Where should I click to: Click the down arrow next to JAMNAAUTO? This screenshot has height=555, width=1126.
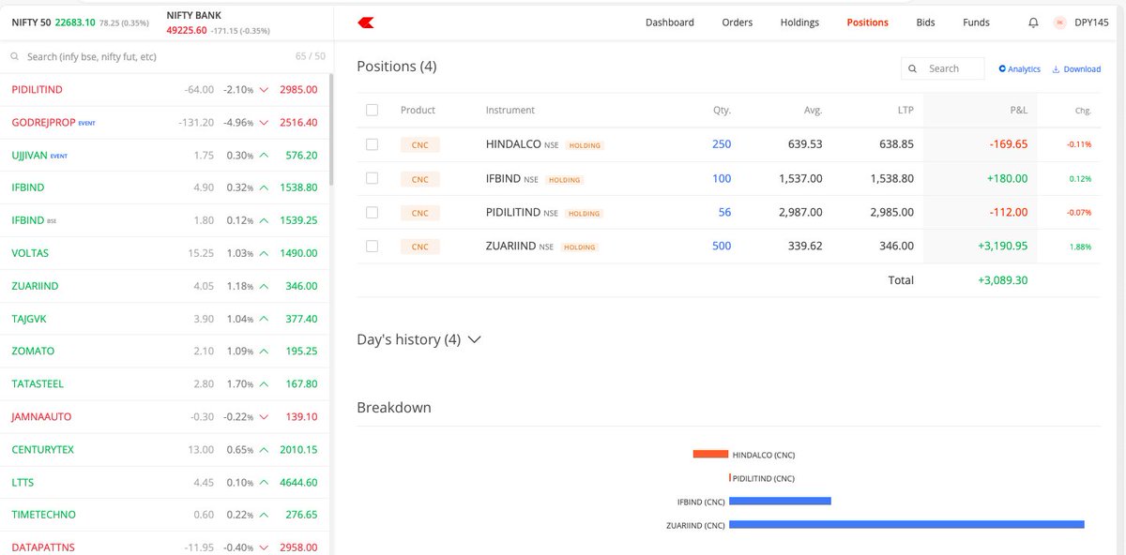(x=264, y=416)
